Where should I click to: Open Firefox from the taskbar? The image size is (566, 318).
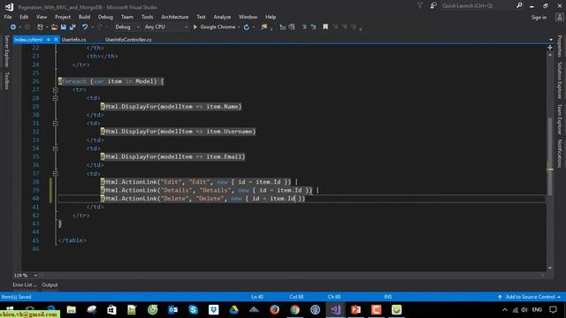coord(274,310)
